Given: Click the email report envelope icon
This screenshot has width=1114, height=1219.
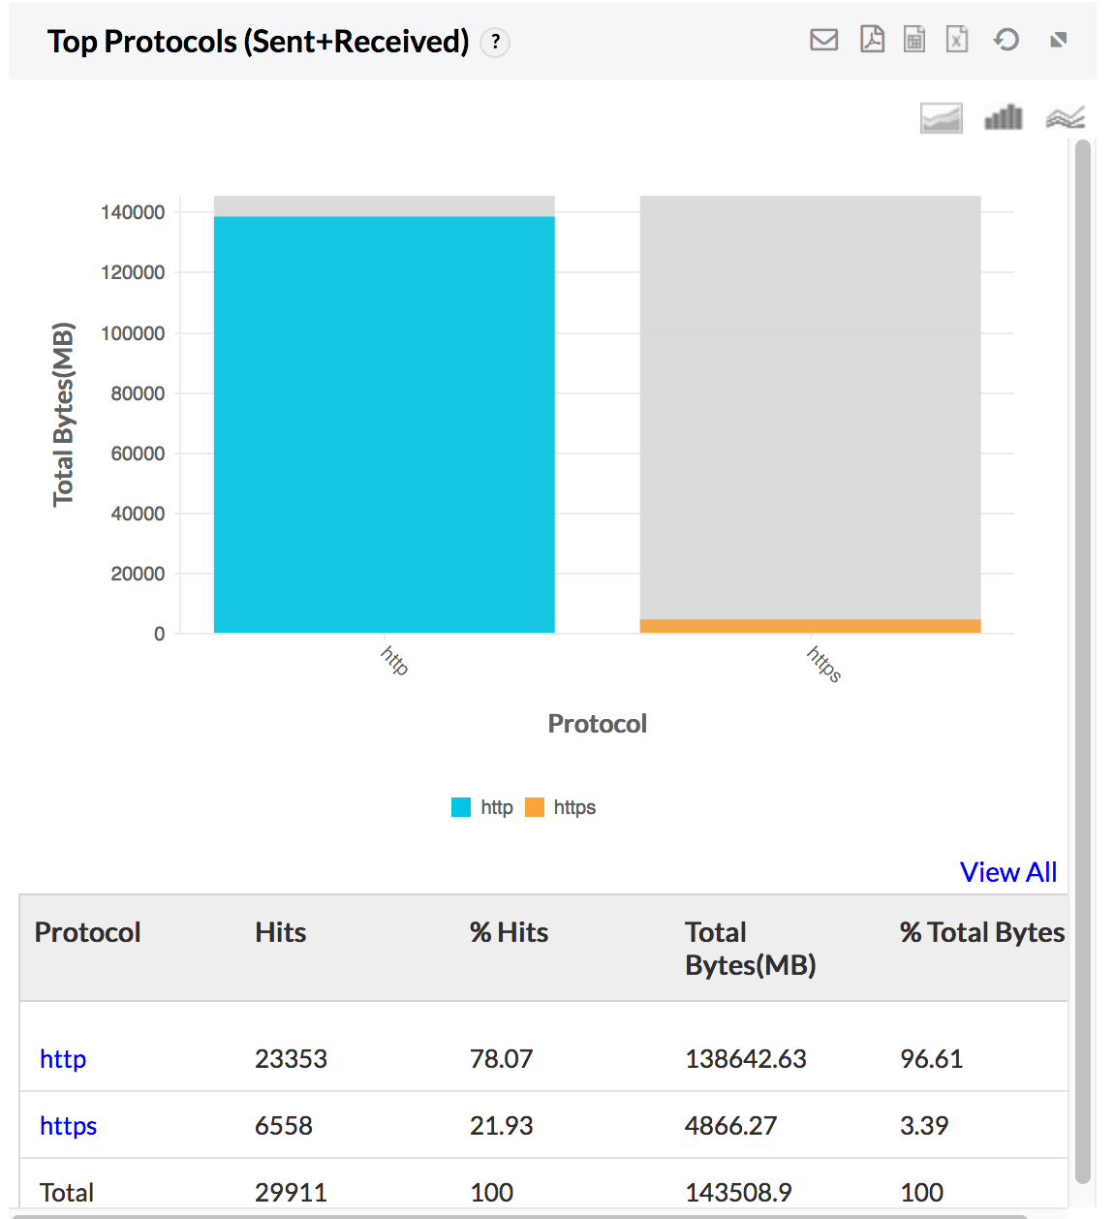Looking at the screenshot, I should [823, 40].
